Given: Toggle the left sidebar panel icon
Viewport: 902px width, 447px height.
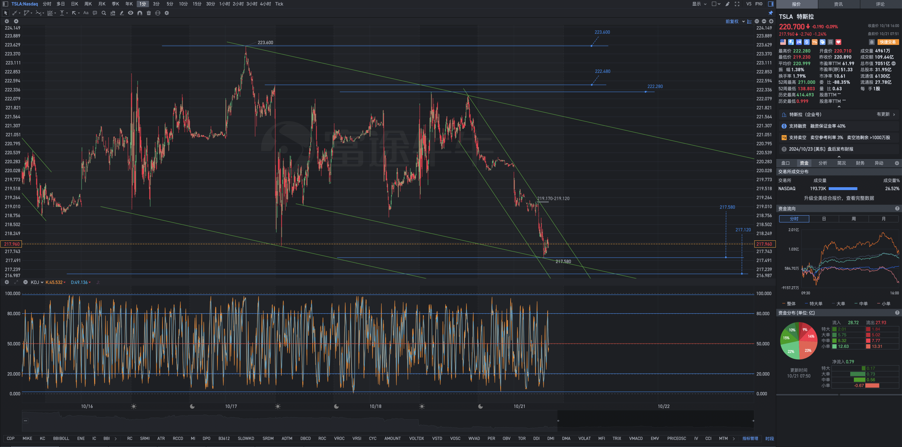Looking at the screenshot, I should point(5,4).
